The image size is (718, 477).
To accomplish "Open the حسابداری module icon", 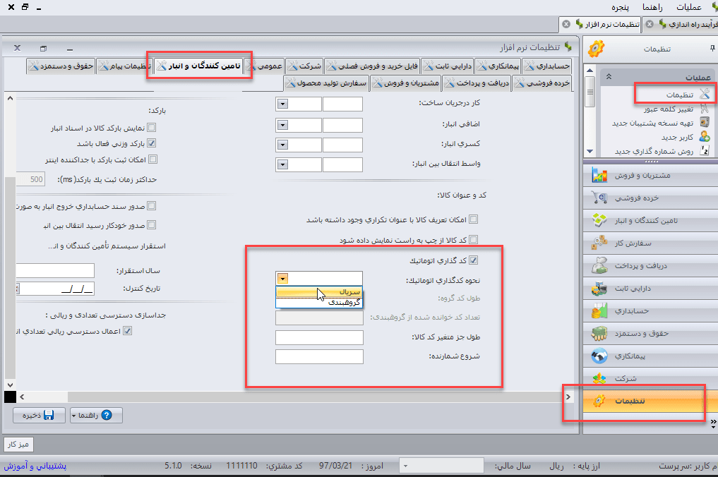I will 599,310.
